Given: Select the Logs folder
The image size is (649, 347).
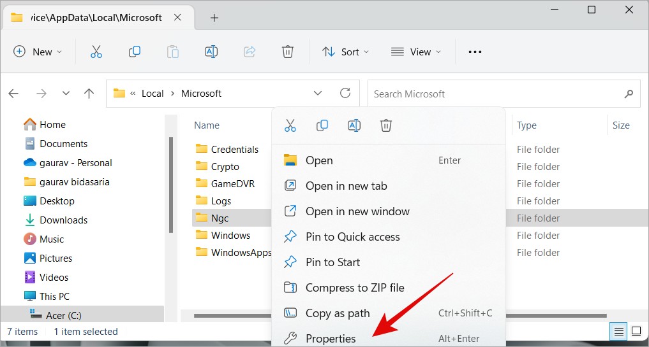Looking at the screenshot, I should coord(213,201).
